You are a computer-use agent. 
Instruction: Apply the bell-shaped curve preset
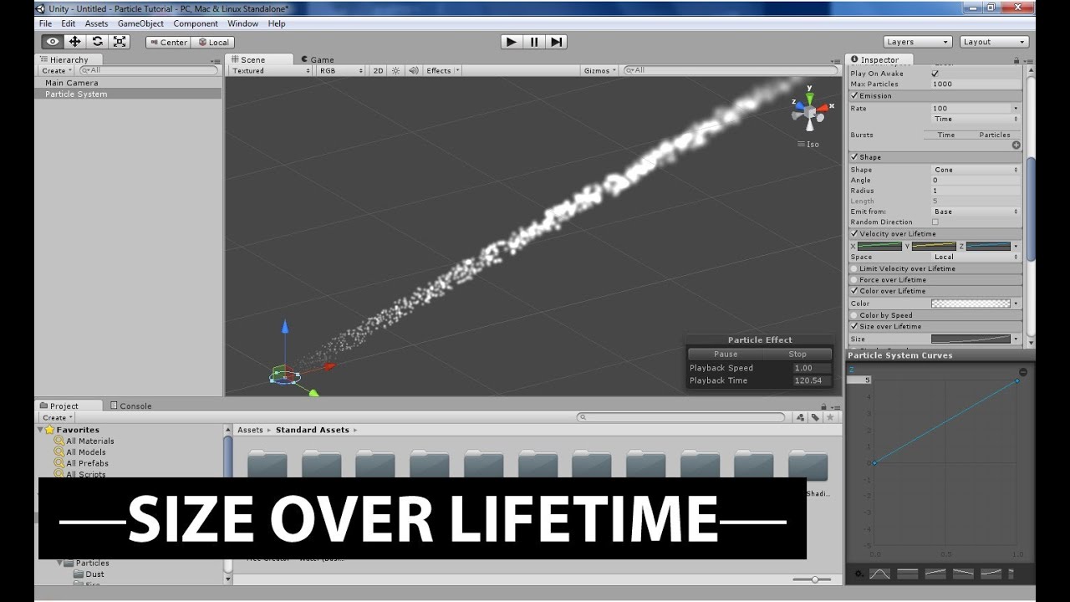[x=879, y=574]
